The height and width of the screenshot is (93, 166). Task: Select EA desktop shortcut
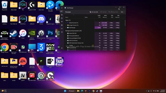pos(23,62)
